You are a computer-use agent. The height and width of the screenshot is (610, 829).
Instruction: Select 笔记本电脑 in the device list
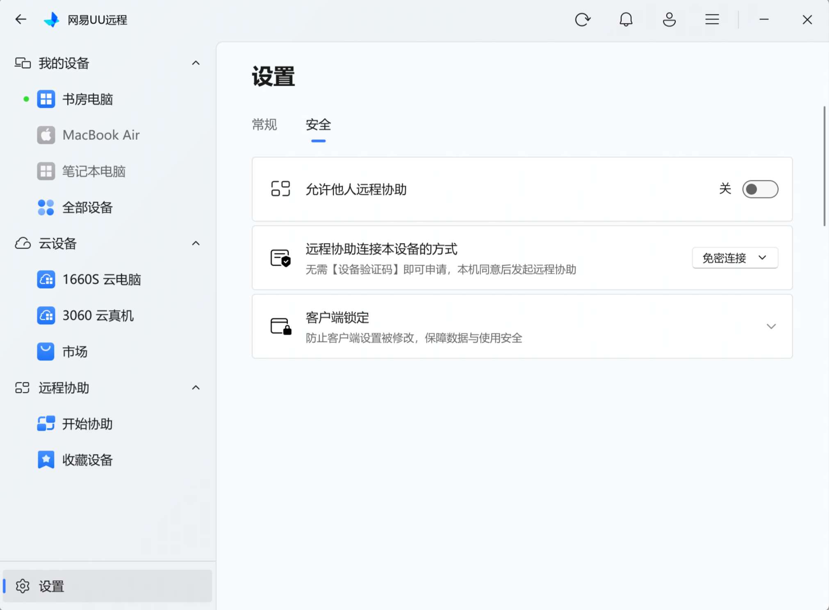click(x=107, y=171)
